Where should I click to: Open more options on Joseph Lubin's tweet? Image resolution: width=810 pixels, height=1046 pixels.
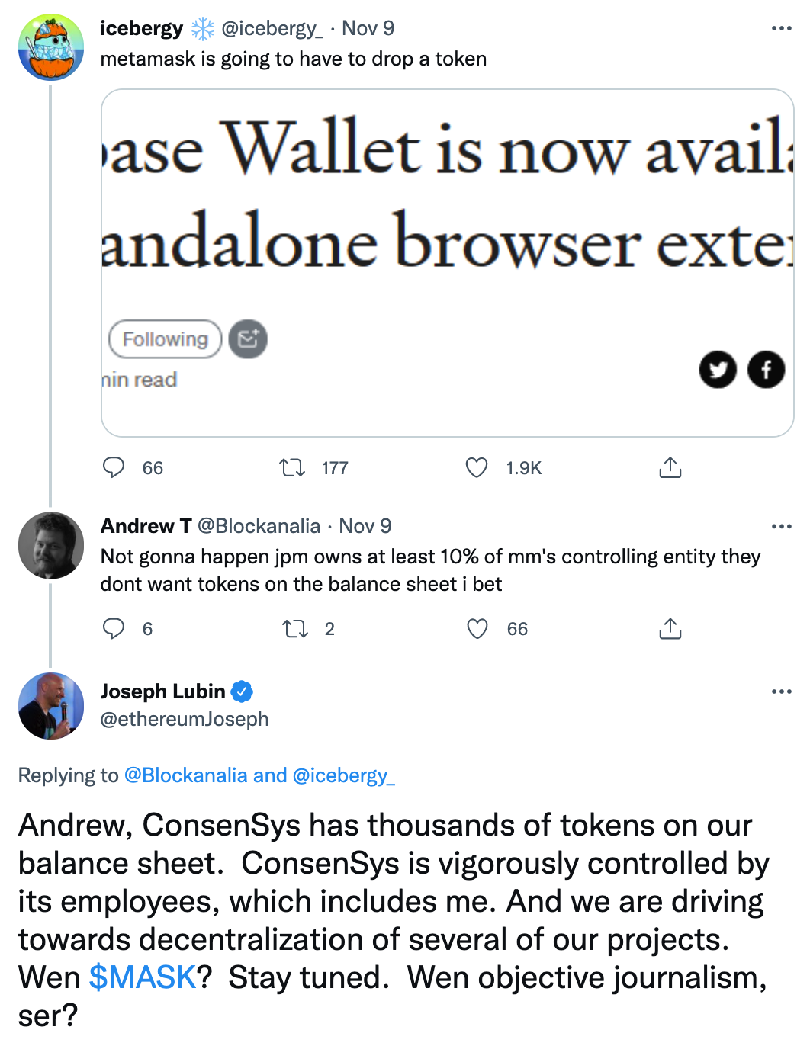tap(781, 691)
